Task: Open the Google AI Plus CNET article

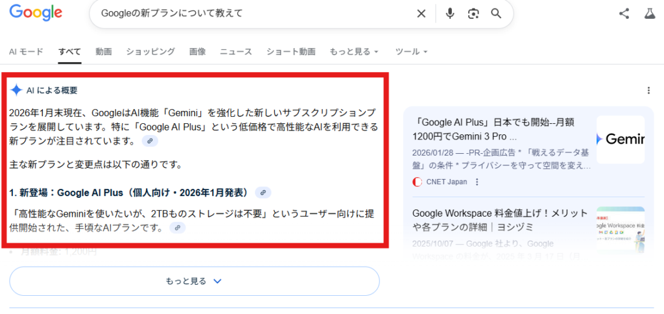Action: (x=493, y=129)
